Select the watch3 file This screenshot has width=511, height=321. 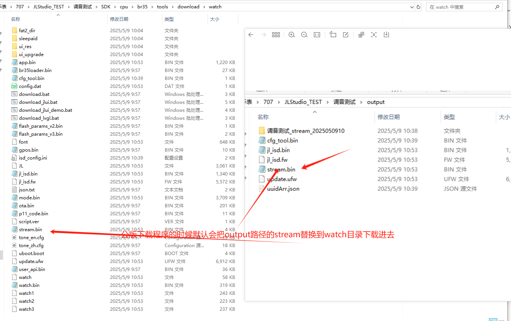coord(26,309)
